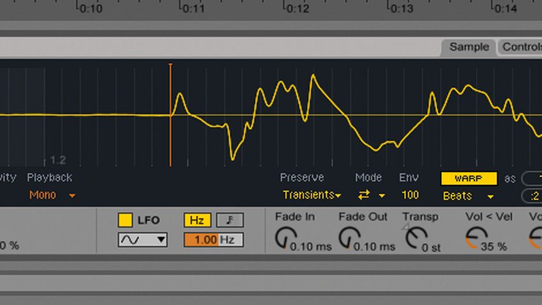Click the transient loop mode arrows icon
The height and width of the screenshot is (305, 542).
[363, 195]
